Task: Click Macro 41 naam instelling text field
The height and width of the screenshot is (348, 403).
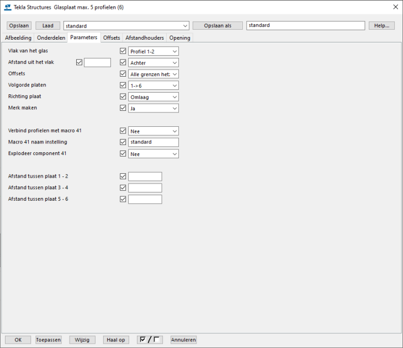Action: (x=153, y=142)
